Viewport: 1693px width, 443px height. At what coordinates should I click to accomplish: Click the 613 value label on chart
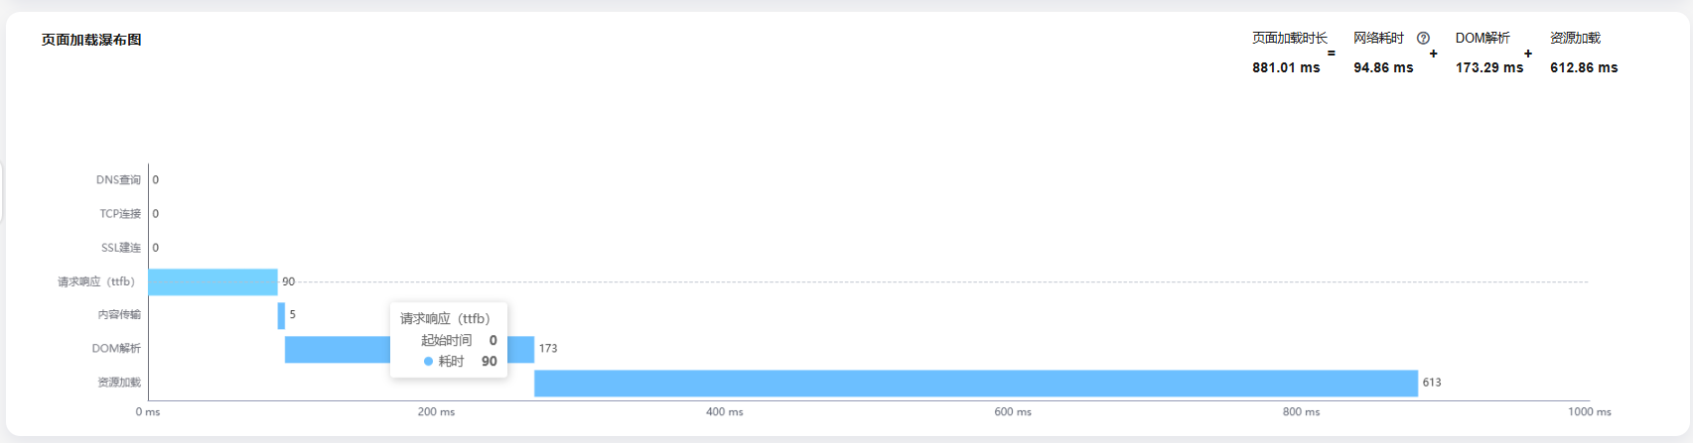point(1432,383)
